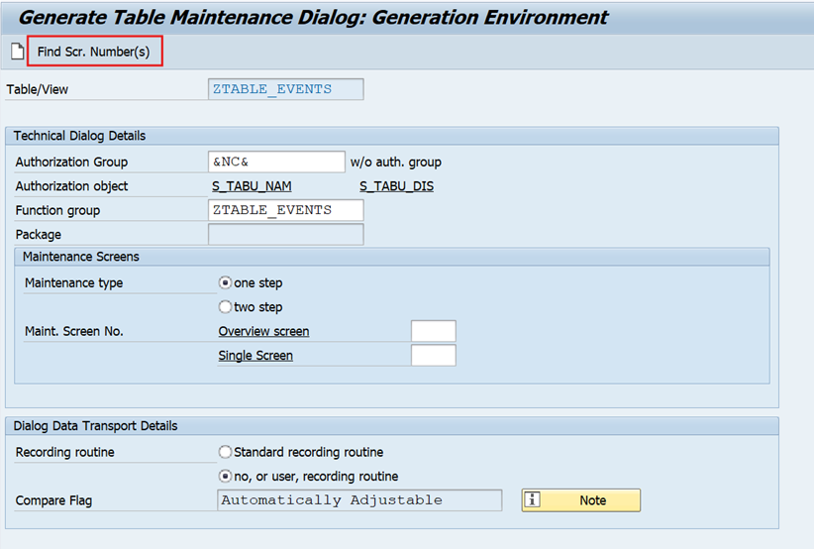Click the Create new page icon
Viewport: 814px width, 549px height.
point(17,52)
